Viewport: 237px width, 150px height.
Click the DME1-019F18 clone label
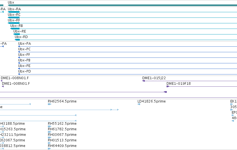179,84
